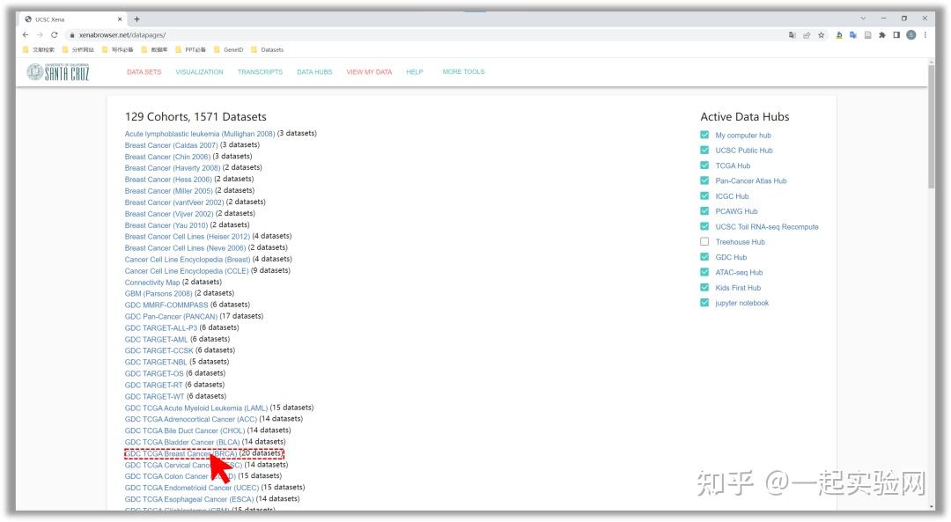Open the profile avatar S
This screenshot has height=522, width=951.
pyautogui.click(x=911, y=35)
